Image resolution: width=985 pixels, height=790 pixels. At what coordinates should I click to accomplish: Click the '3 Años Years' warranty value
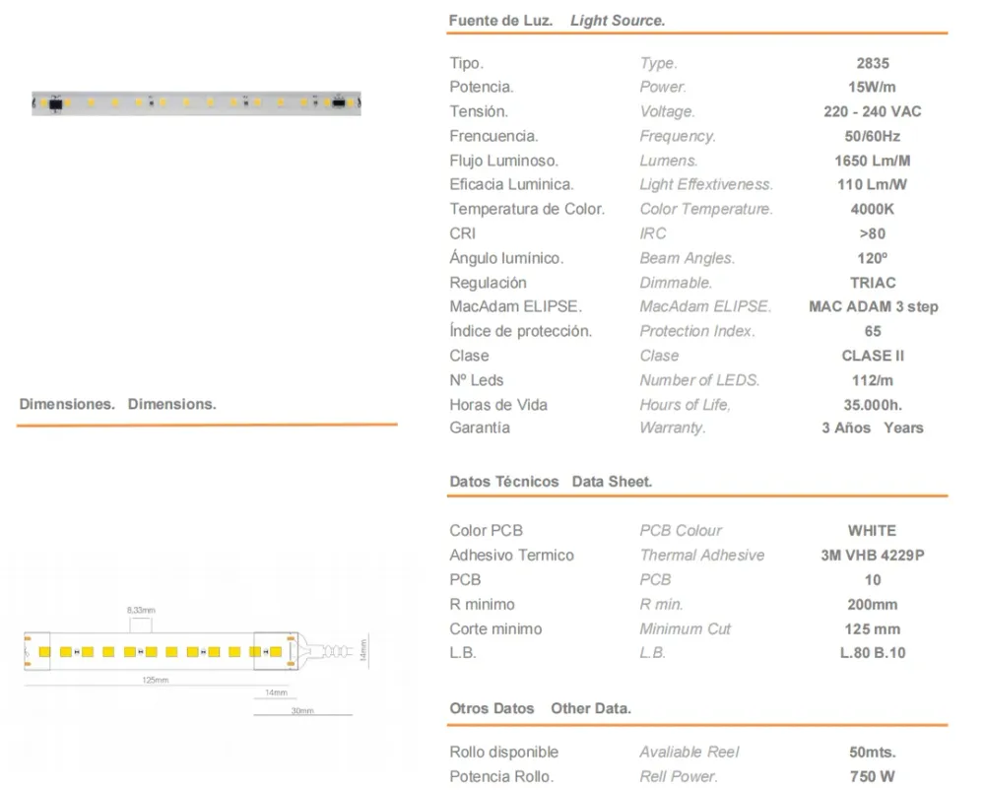873,428
